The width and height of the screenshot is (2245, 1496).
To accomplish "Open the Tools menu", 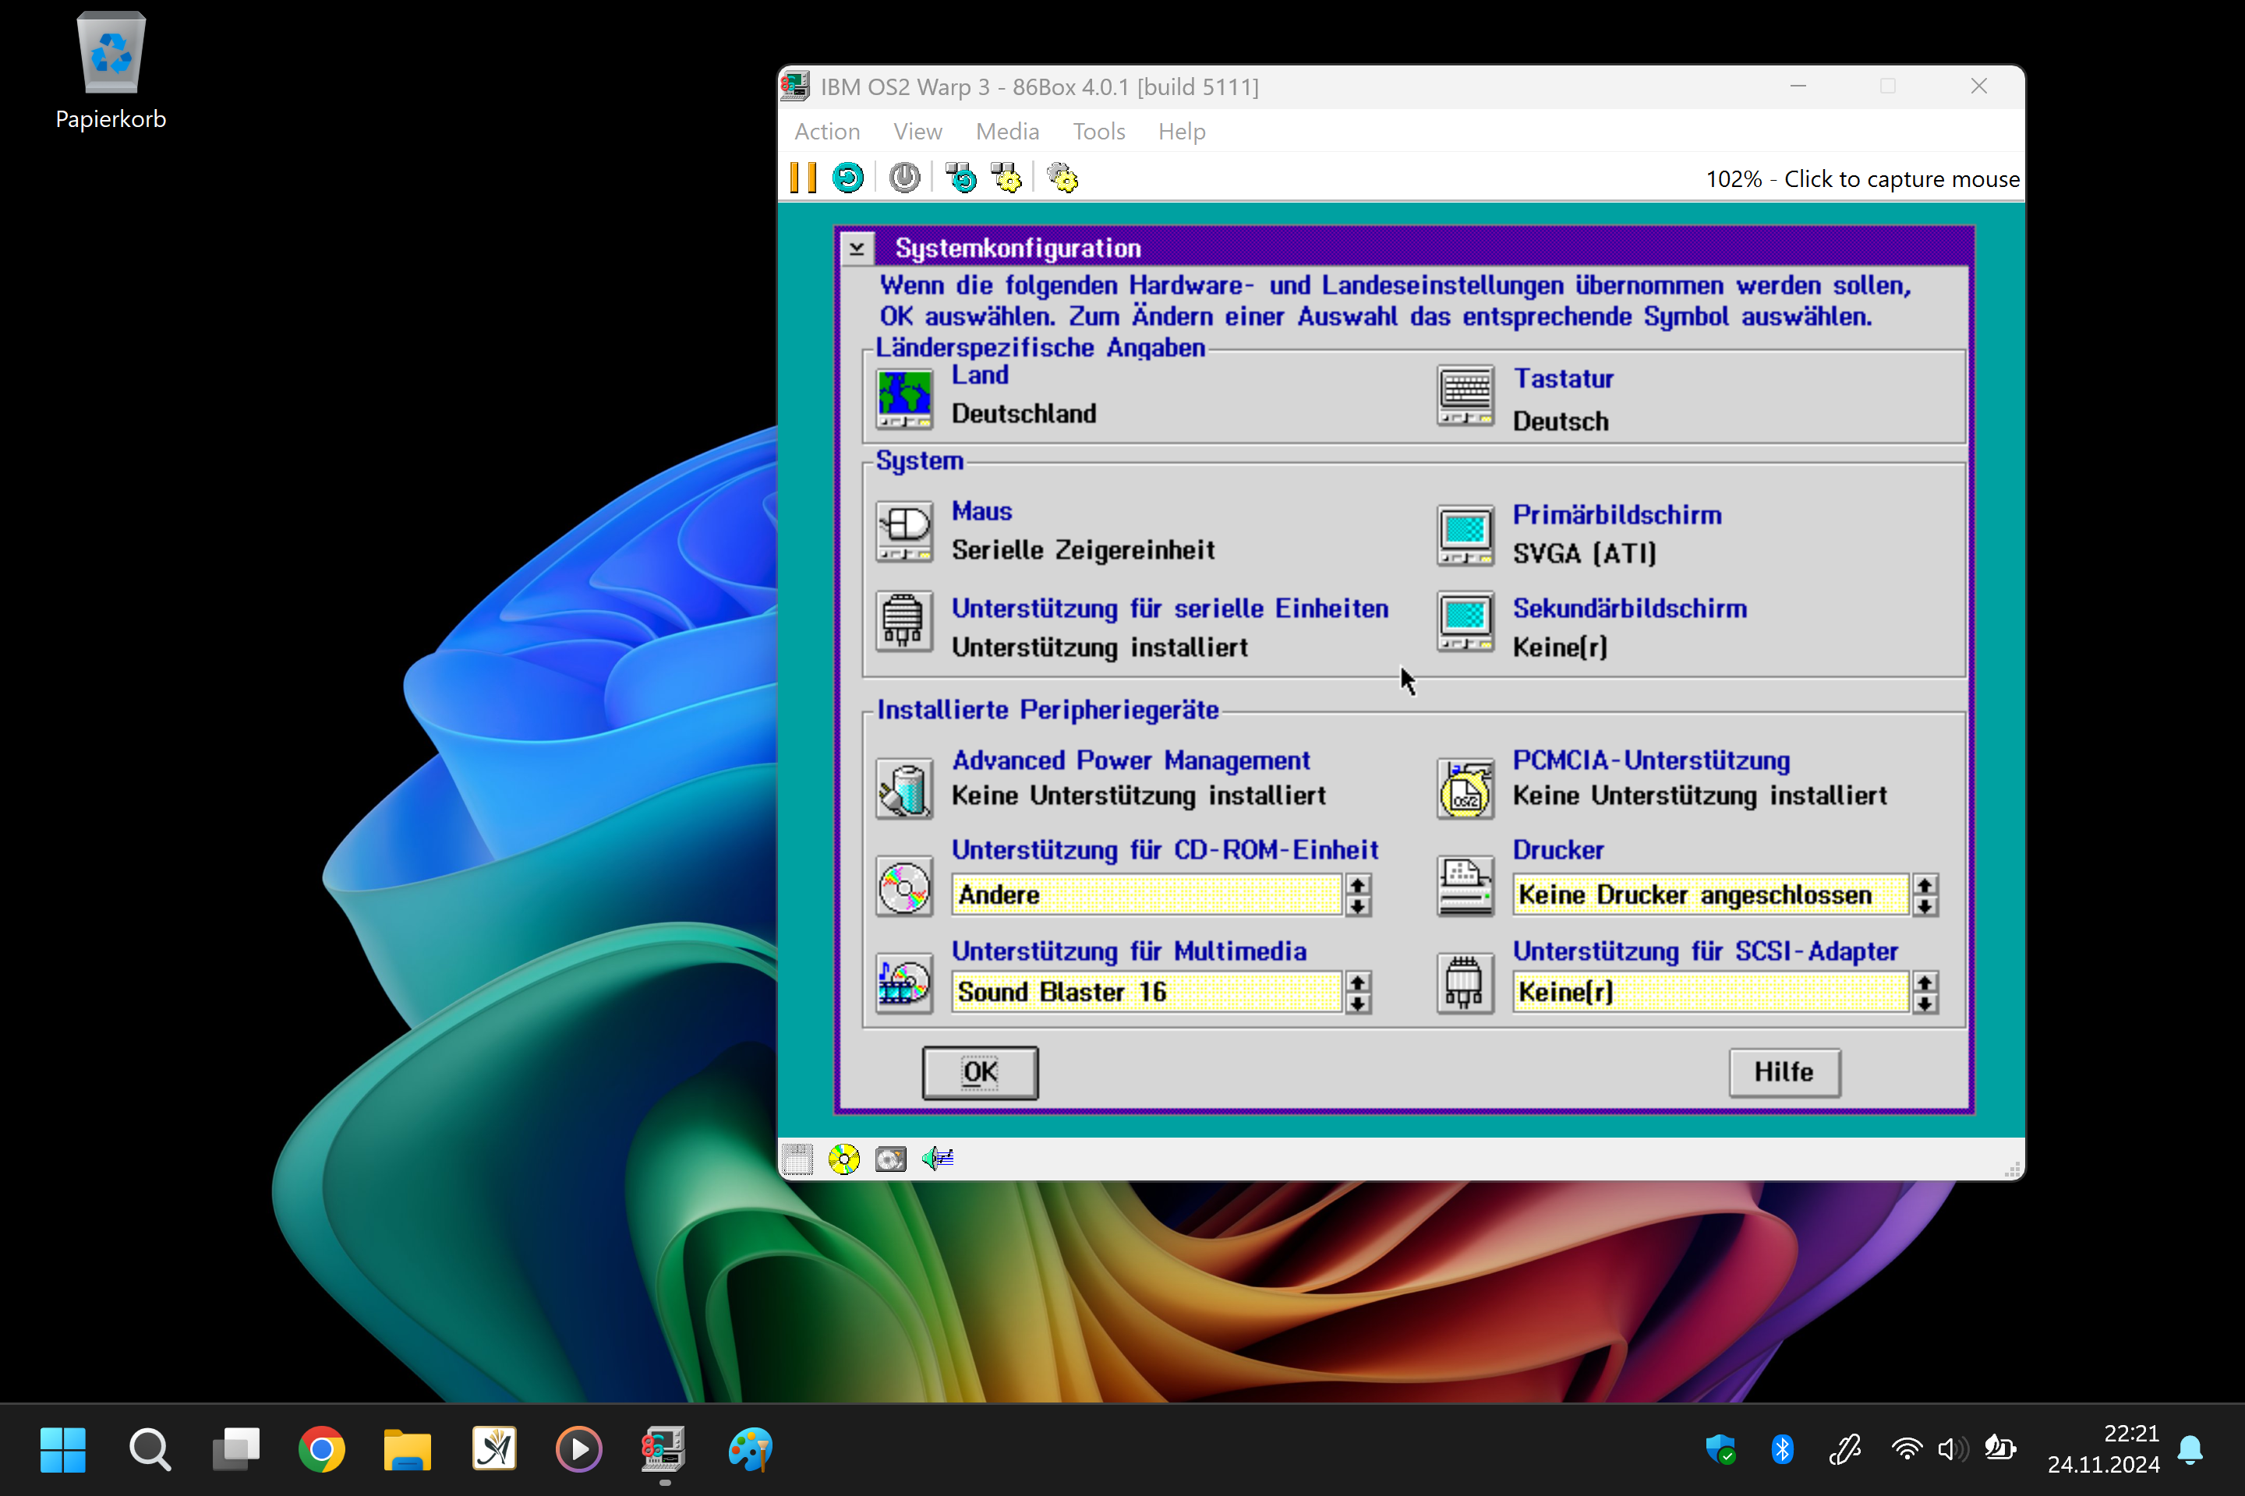I will click(1098, 132).
